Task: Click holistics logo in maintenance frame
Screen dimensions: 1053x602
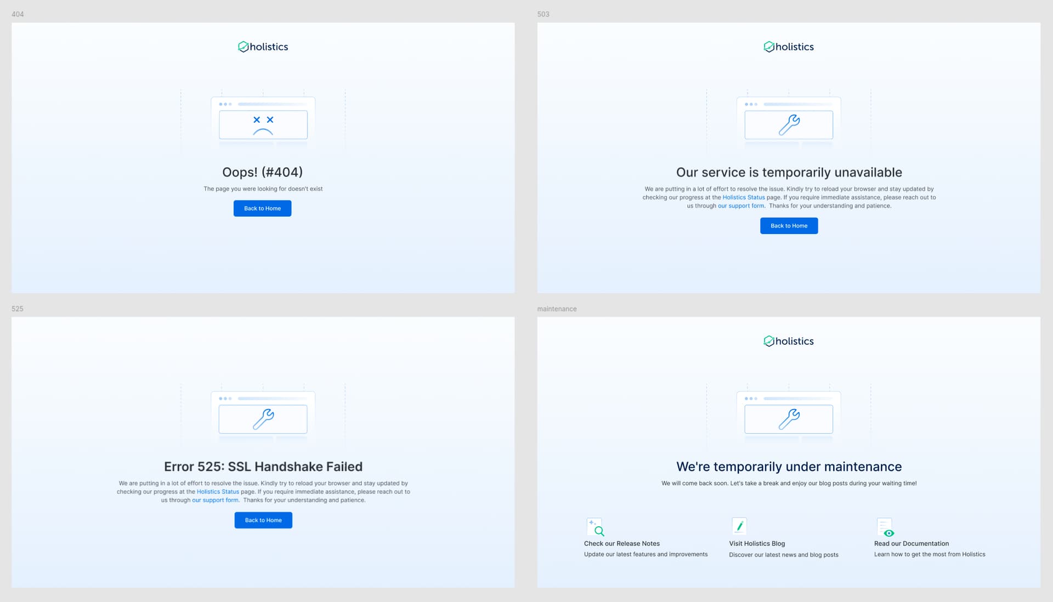Action: tap(788, 341)
